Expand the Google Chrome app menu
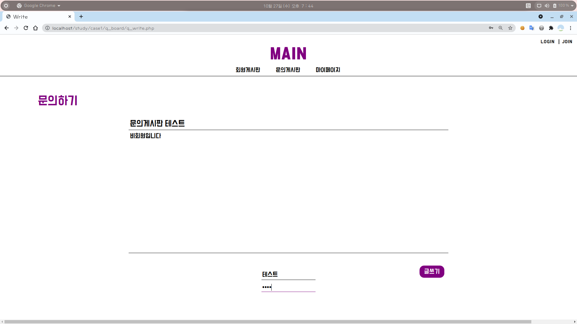 tap(39, 6)
